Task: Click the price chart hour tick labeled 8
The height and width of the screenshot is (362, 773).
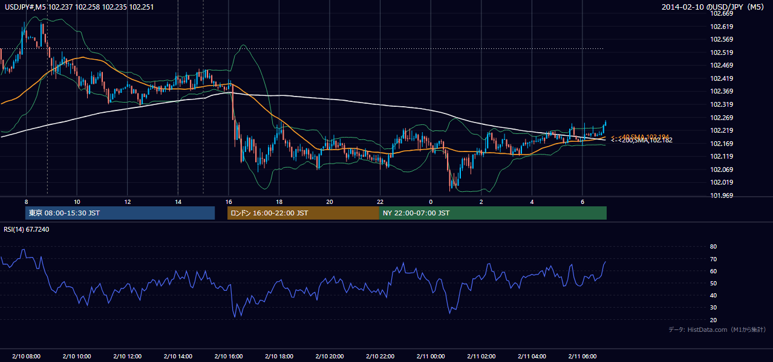Action: (26, 201)
